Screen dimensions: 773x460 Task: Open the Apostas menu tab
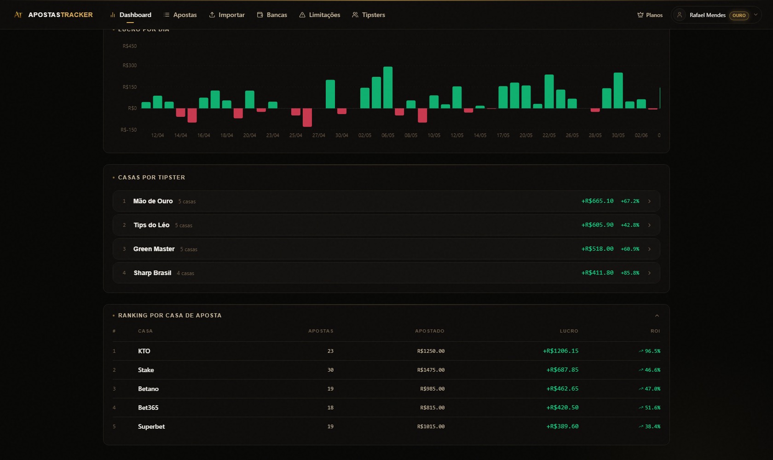click(180, 15)
